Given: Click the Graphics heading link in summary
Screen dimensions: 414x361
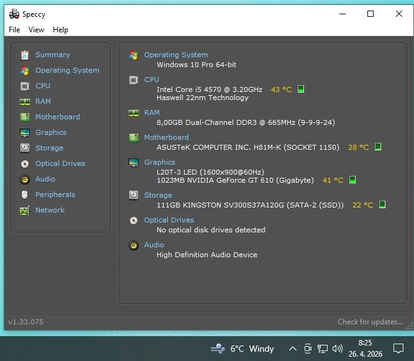Looking at the screenshot, I should [x=160, y=162].
